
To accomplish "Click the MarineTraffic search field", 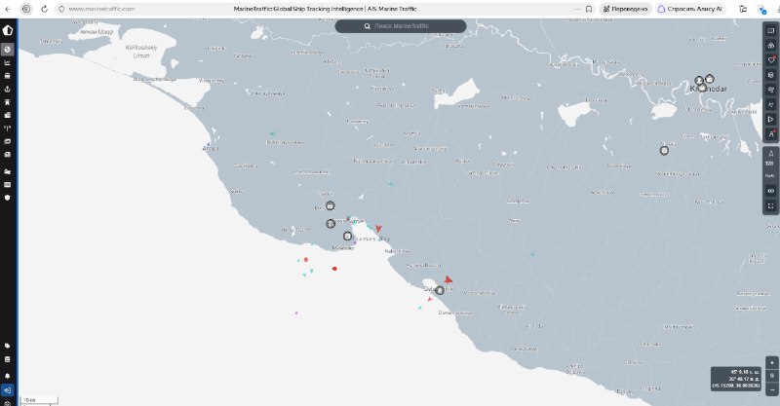I will [401, 26].
